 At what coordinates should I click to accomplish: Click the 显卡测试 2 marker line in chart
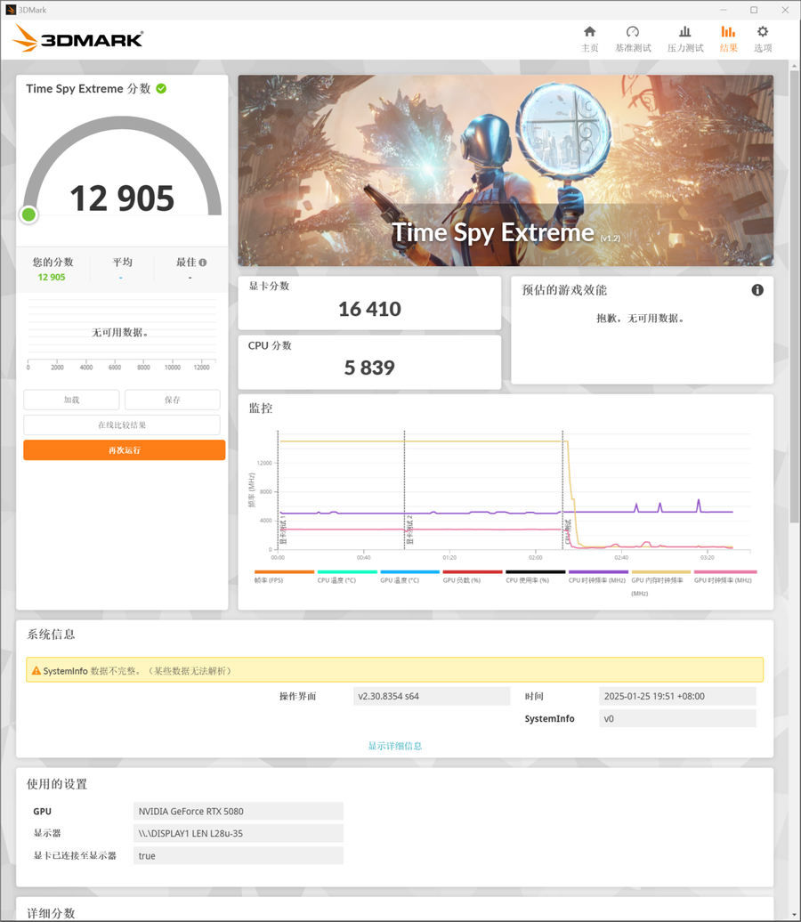(x=405, y=489)
